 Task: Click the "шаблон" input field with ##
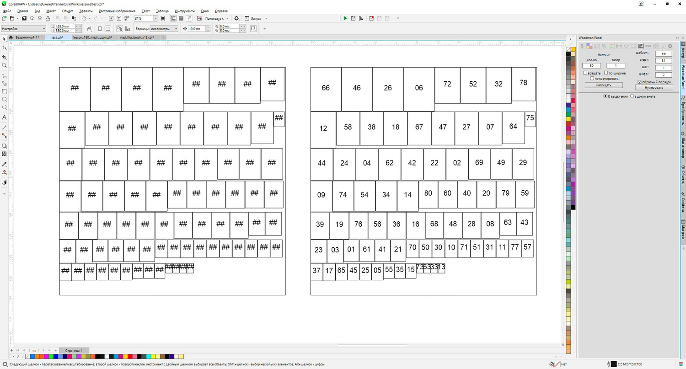tap(663, 53)
